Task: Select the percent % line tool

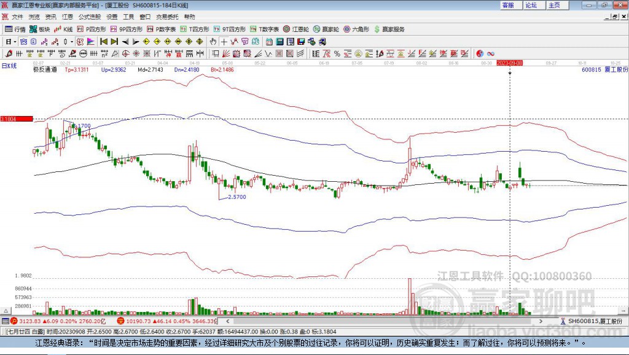Action: pos(337,53)
